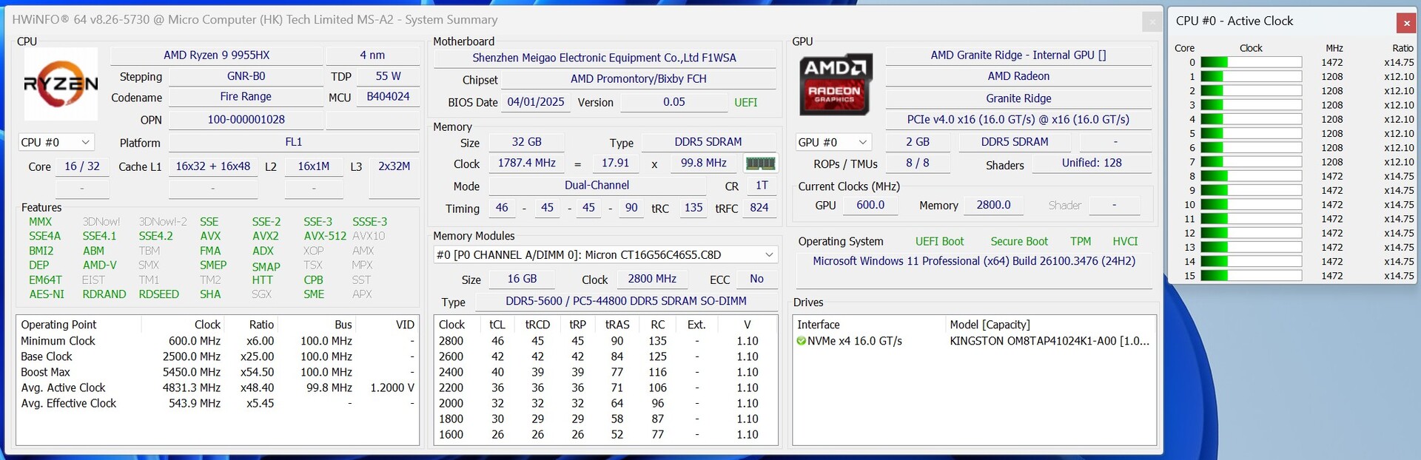
Task: Click the module Clock '2800 MHz' field
Action: tap(652, 279)
